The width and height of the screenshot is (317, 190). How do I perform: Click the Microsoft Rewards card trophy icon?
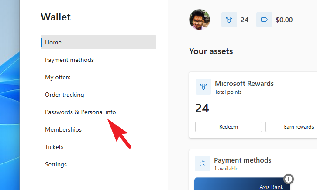[203, 87]
